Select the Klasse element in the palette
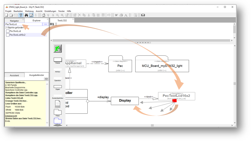This screenshot has width=251, height=141. [58, 60]
